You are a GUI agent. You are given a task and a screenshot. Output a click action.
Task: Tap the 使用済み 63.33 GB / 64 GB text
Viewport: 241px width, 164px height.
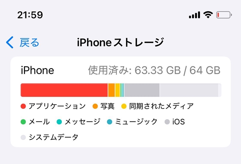[x=154, y=71]
